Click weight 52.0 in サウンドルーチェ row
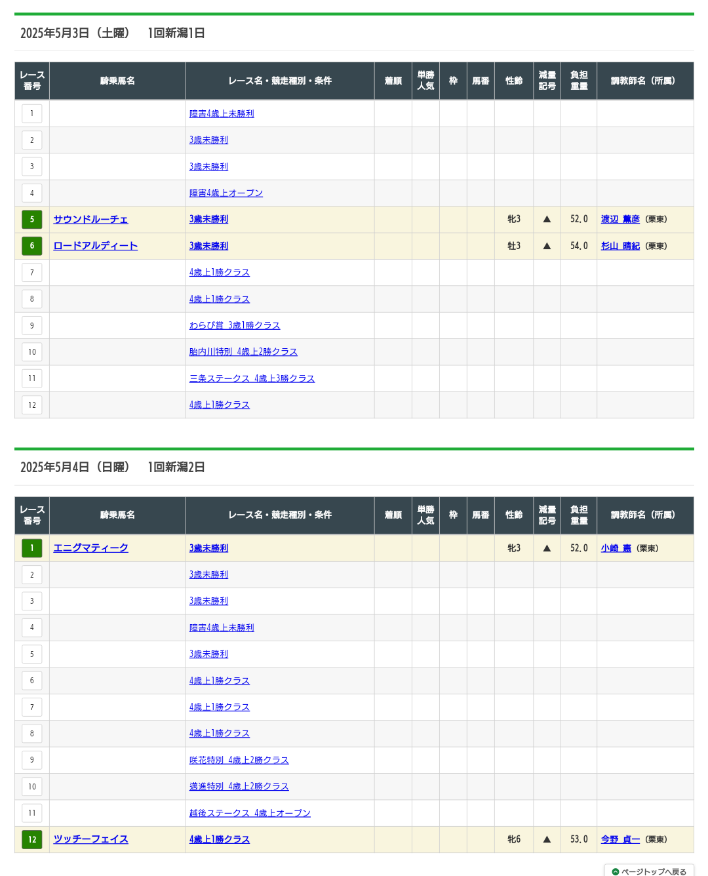The height and width of the screenshot is (876, 708). click(579, 219)
